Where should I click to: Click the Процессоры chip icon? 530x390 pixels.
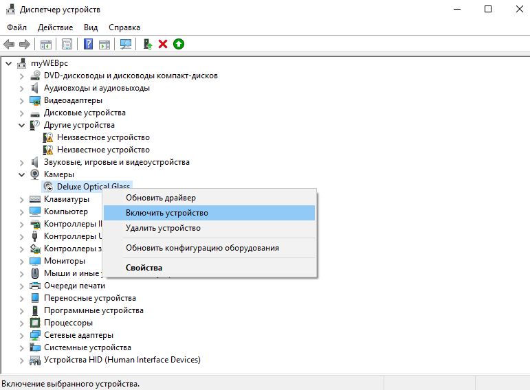[35, 323]
